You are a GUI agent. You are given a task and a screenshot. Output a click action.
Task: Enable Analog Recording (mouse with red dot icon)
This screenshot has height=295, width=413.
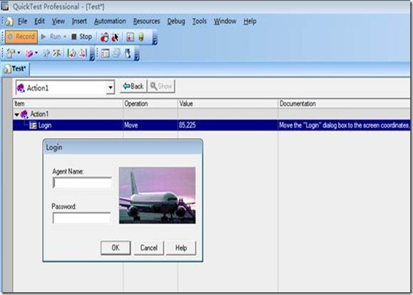point(105,37)
